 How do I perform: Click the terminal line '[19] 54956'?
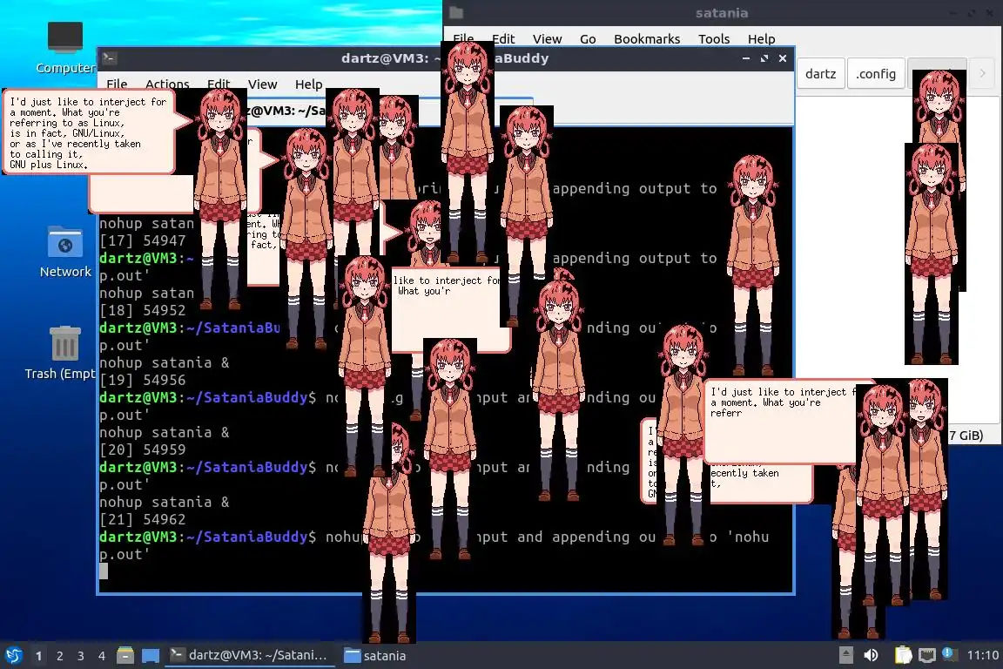[x=143, y=381]
